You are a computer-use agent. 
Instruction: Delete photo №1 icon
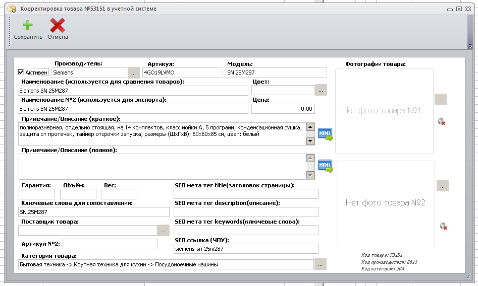coord(442,122)
